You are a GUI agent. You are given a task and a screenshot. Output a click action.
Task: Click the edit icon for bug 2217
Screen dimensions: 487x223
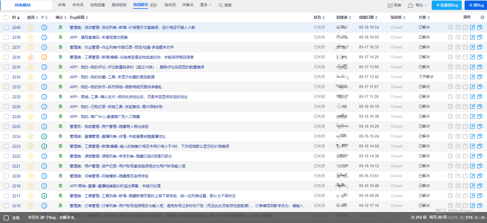(472, 196)
